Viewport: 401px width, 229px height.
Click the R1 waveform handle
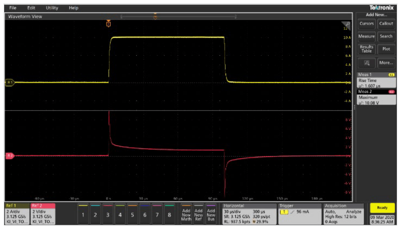[x=9, y=82]
